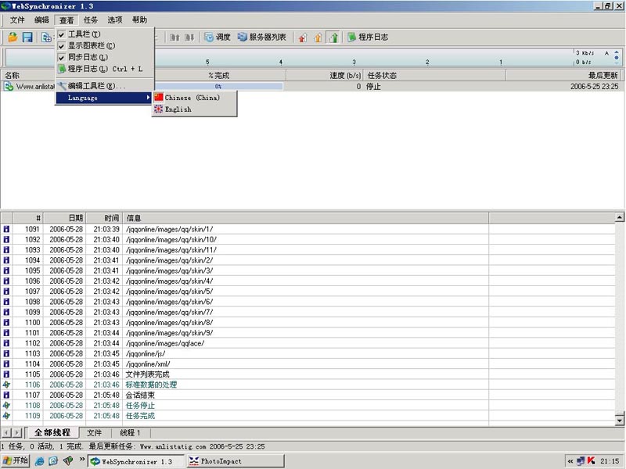Click the network computers tray icon

pyautogui.click(x=581, y=461)
